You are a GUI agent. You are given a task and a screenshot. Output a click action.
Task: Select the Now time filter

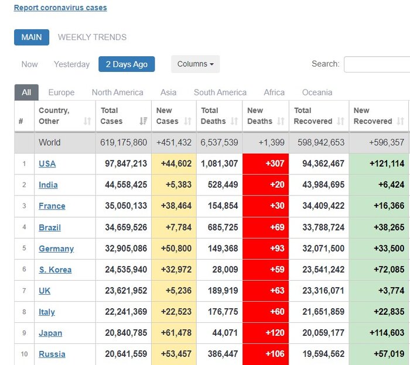tap(30, 64)
